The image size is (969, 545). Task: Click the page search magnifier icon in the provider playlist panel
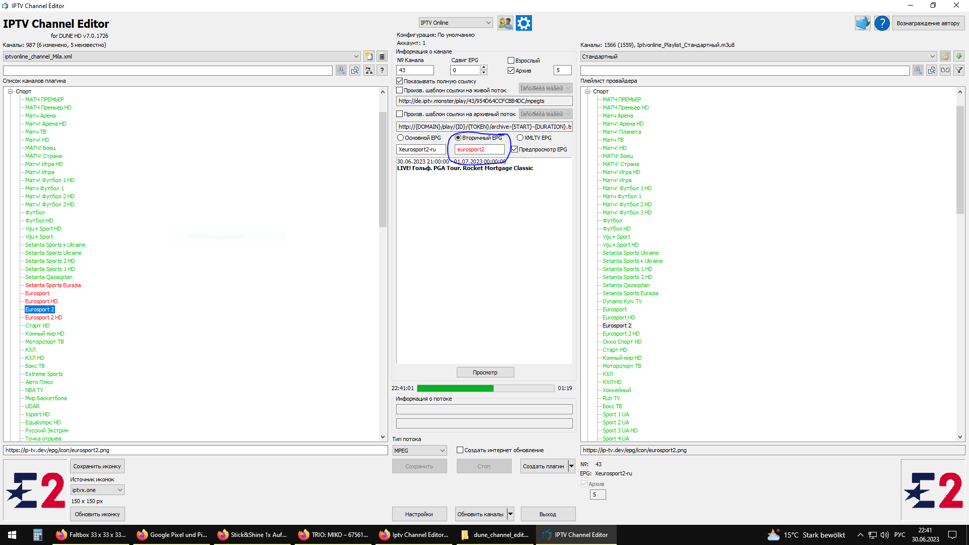point(932,70)
